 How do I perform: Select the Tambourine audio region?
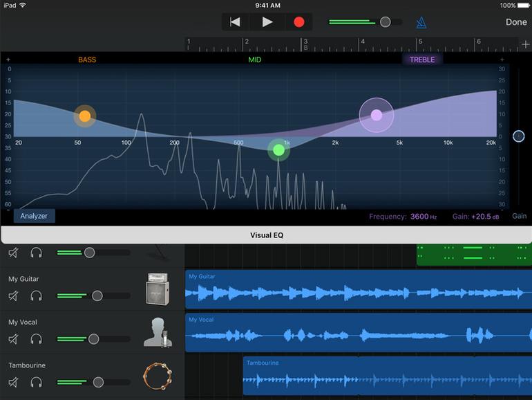388,376
